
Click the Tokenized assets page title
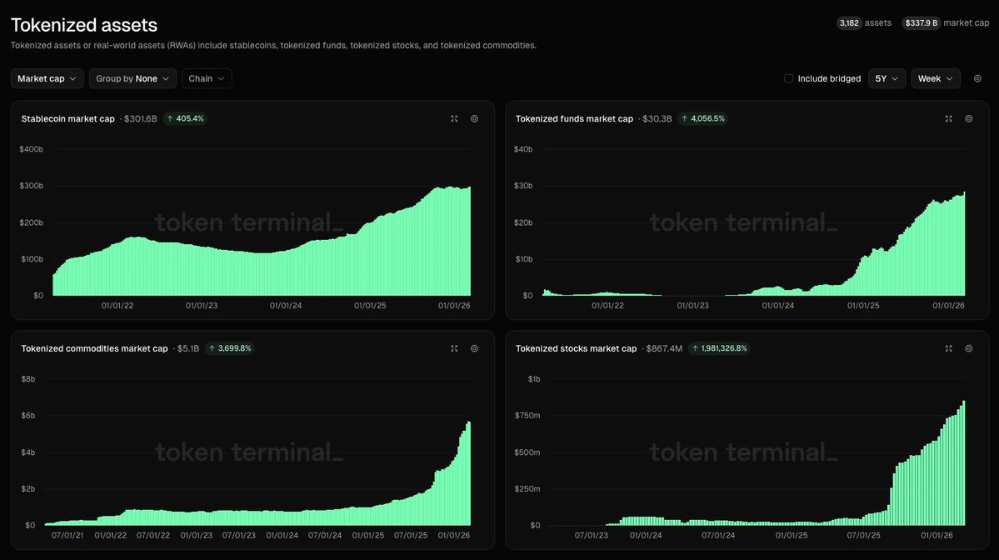[x=83, y=24]
